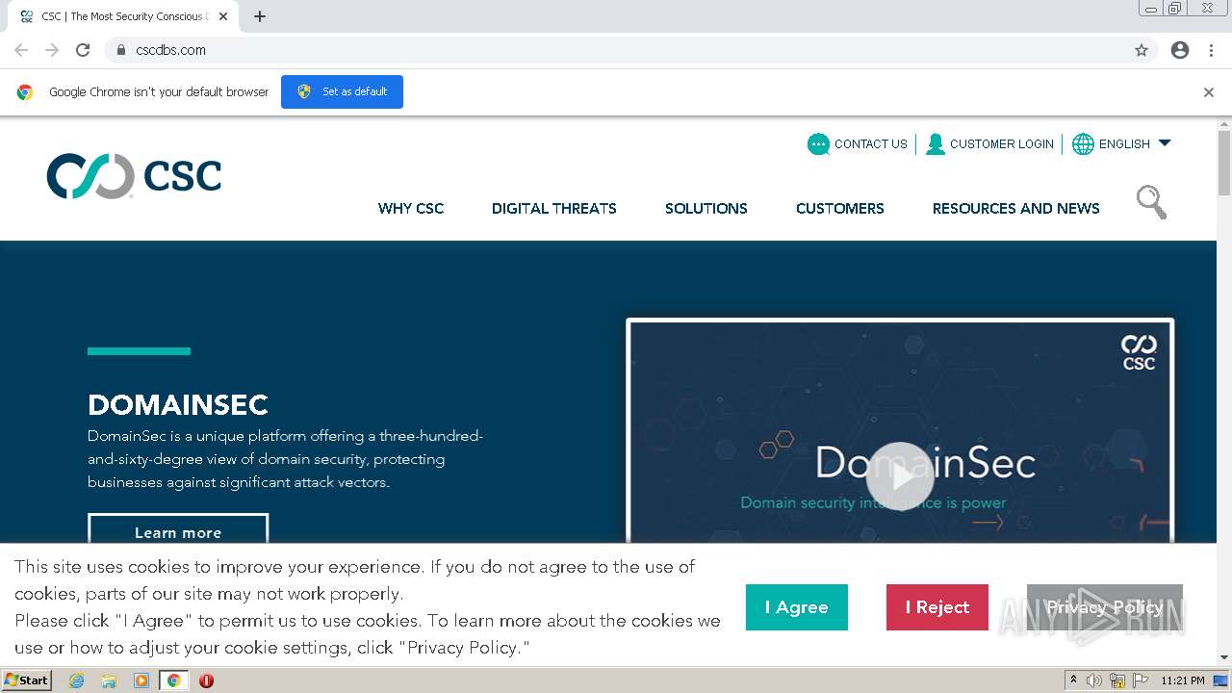The width and height of the screenshot is (1232, 693).
Task: Open the CUSTOMERS menu
Action: pyautogui.click(x=840, y=208)
